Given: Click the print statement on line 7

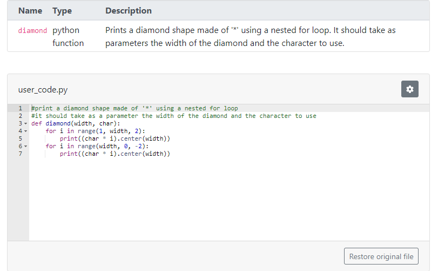Looking at the screenshot, I should click(115, 154).
